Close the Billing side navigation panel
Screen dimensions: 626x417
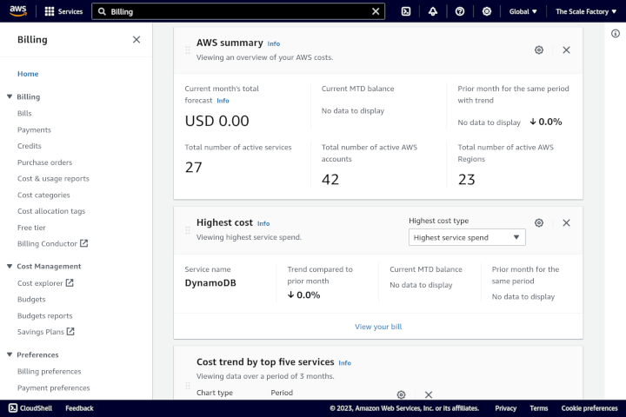[136, 40]
